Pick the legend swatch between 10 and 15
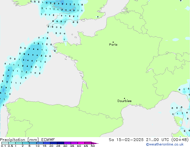Viewport: 190px width, 147px height. pyautogui.click(x=40, y=143)
